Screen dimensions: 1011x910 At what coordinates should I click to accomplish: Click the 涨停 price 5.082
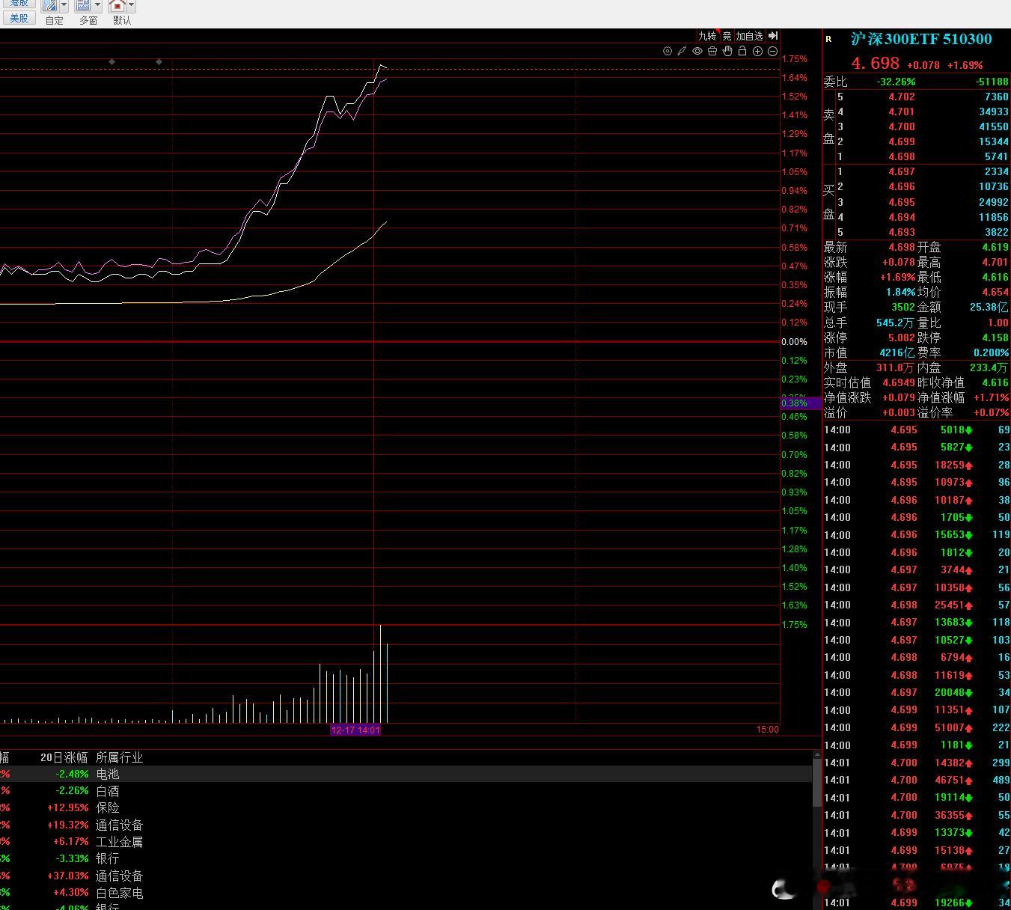pyautogui.click(x=902, y=338)
